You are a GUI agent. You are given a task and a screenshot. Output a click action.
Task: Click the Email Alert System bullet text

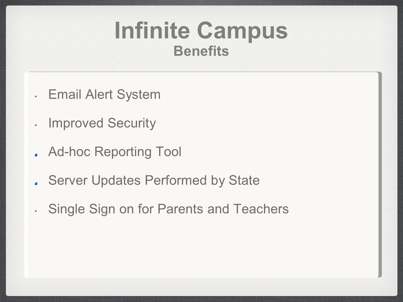pos(105,94)
